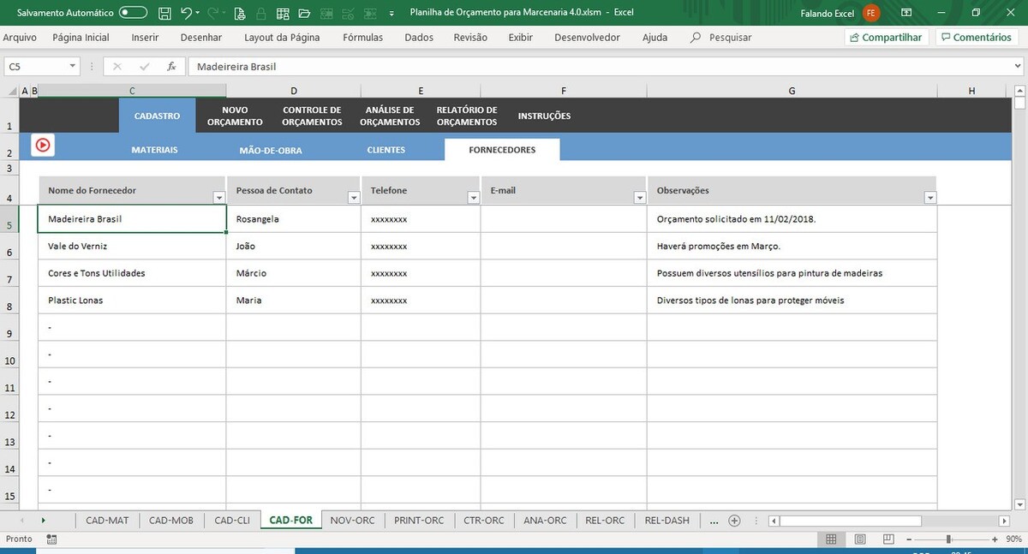The width and height of the screenshot is (1028, 554).
Task: Add a new sheet with plus icon
Action: (734, 521)
